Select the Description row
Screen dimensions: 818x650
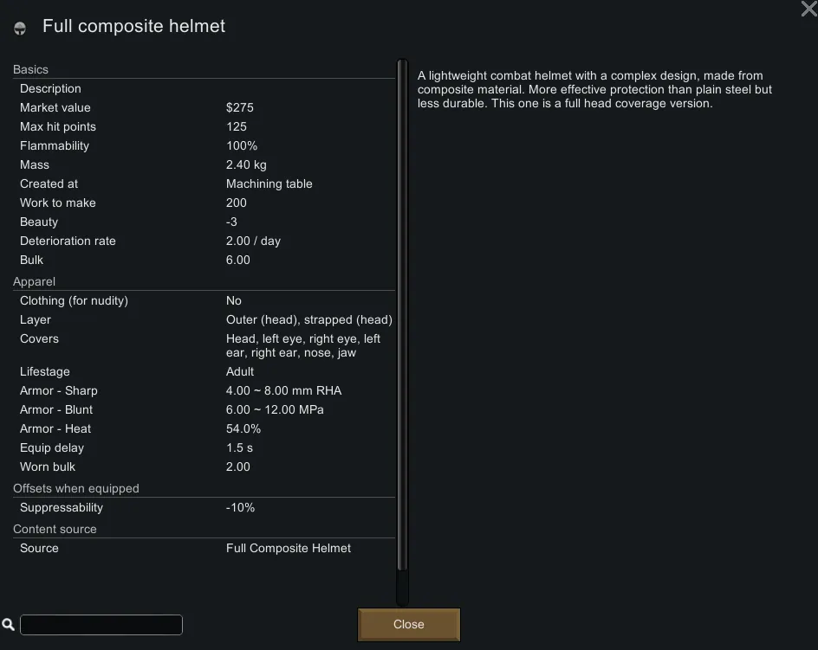point(204,89)
